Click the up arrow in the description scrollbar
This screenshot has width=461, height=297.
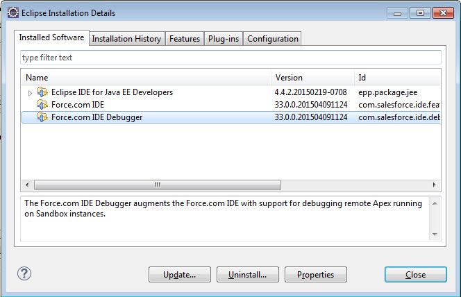click(x=435, y=203)
